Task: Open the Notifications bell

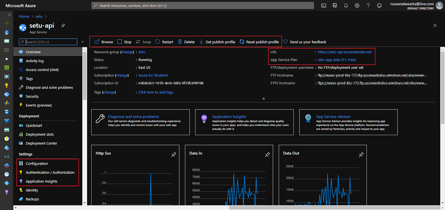Action: [x=346, y=5]
